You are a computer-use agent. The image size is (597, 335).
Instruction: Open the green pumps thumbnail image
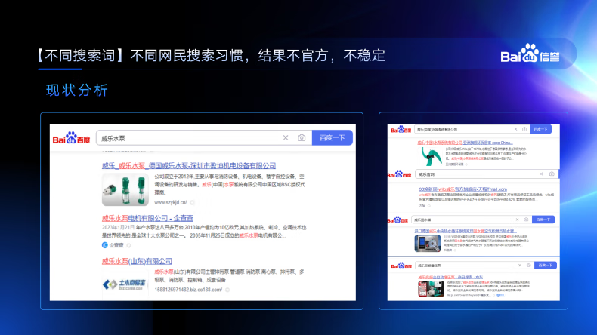coord(125,189)
